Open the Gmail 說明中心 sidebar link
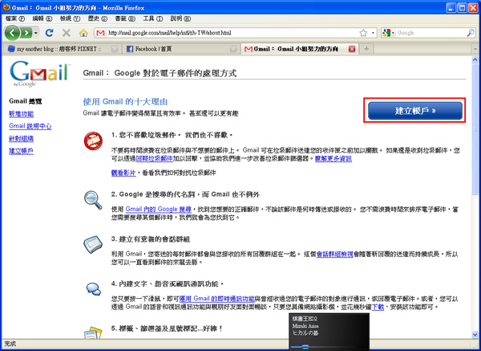Screen dimensions: 481x351 [30, 126]
